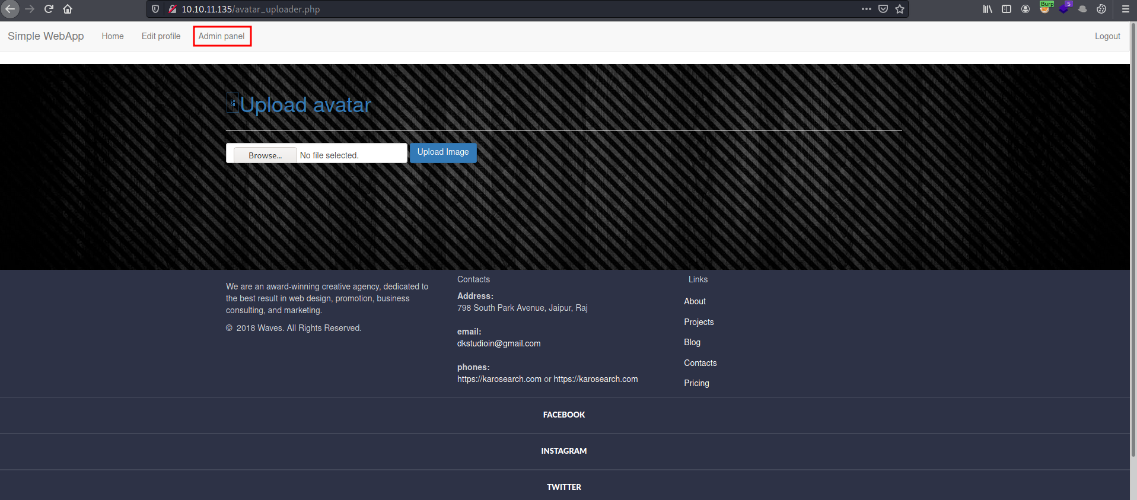Click the dkstudioin@gmail.com email text
1137x500 pixels.
coord(499,343)
